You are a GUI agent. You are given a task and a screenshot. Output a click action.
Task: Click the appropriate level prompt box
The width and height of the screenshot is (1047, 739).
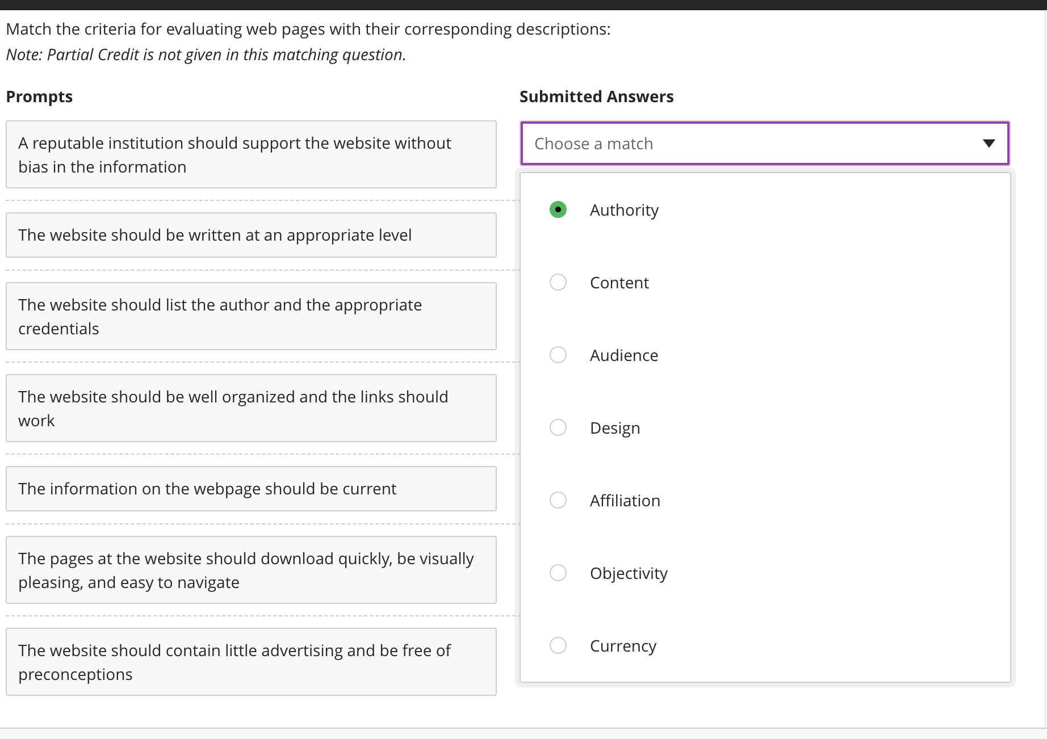coord(250,234)
